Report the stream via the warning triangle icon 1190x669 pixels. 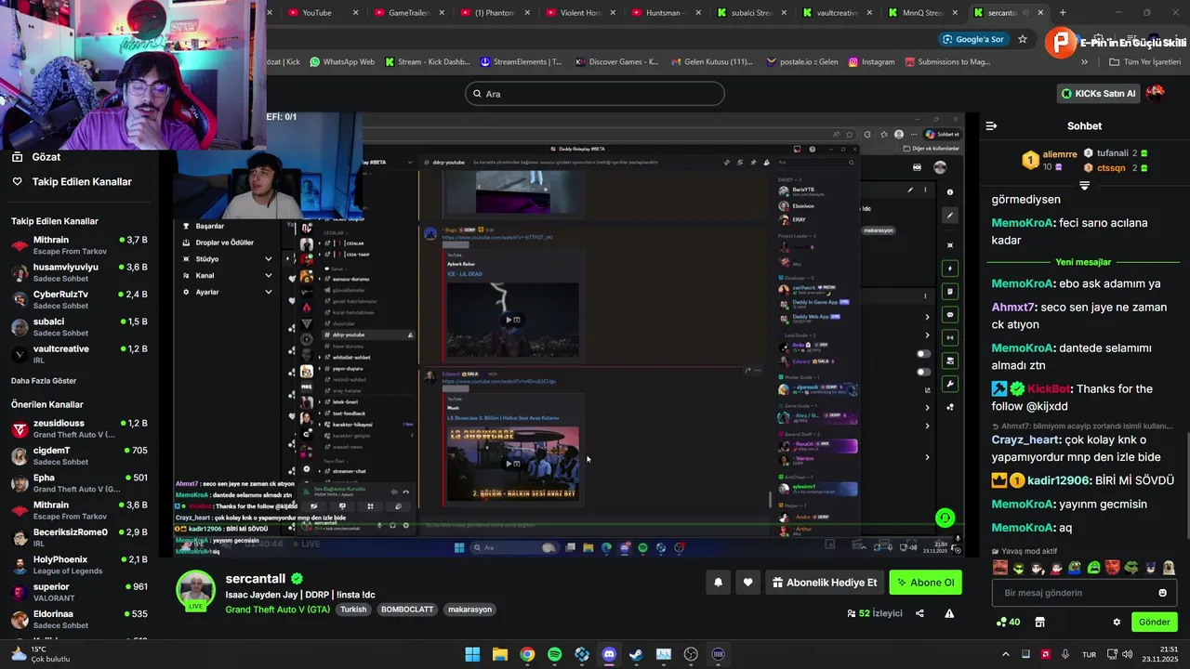(x=949, y=613)
